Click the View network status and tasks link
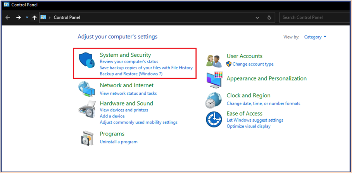The width and height of the screenshot is (352, 173). 128,93
